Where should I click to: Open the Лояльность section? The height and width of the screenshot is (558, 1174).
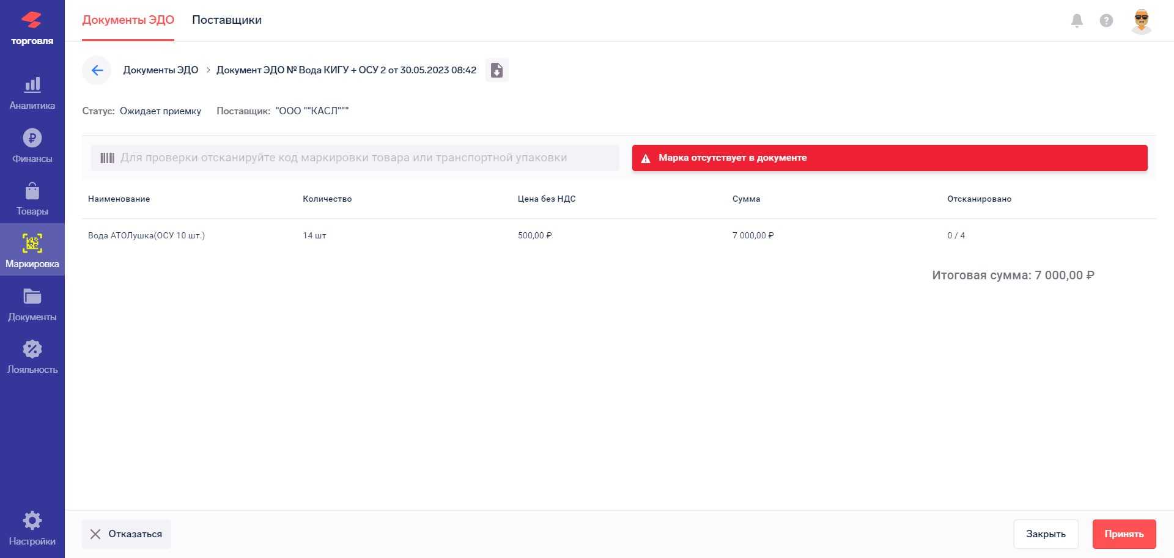click(32, 357)
